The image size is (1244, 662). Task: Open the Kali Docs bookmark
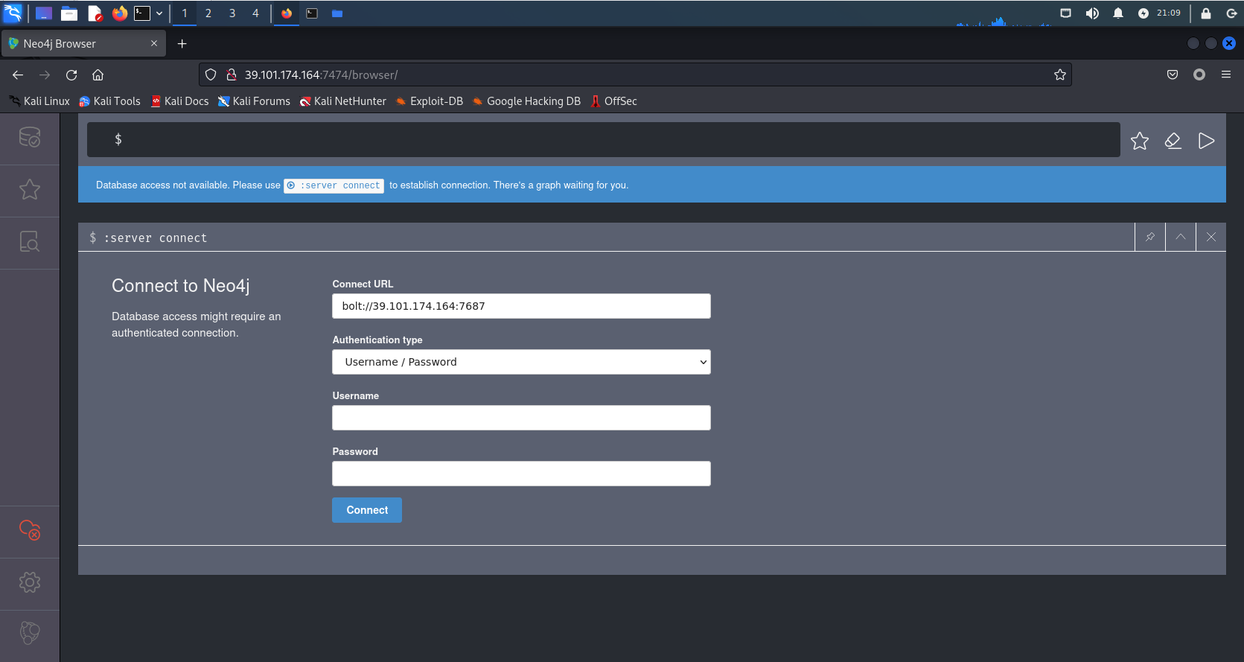click(x=179, y=101)
